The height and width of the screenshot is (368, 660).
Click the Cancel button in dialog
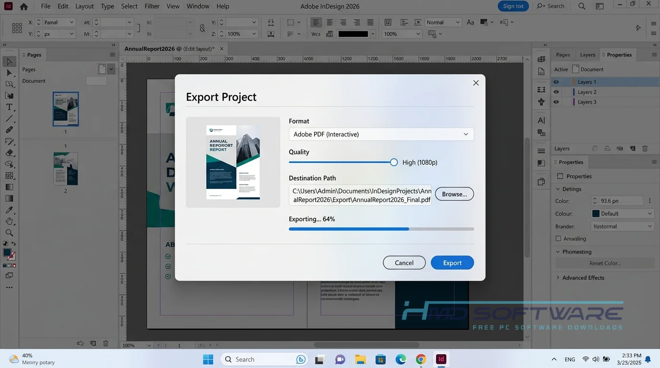coord(404,263)
